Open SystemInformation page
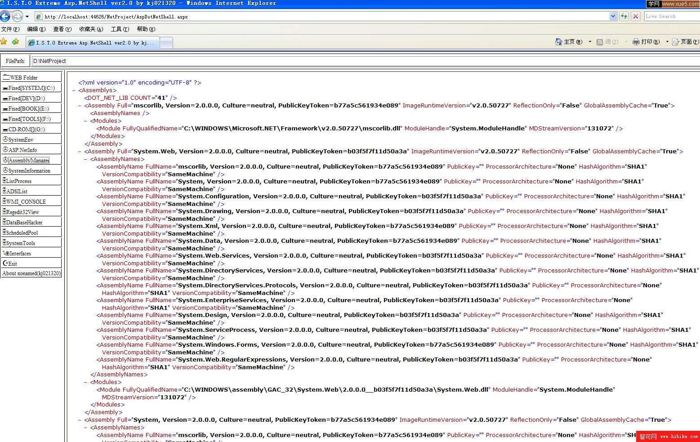The width and height of the screenshot is (700, 442). point(31,170)
